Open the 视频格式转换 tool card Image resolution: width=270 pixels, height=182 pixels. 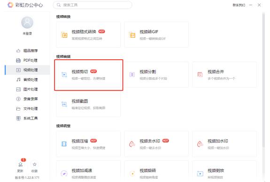[x=88, y=35]
